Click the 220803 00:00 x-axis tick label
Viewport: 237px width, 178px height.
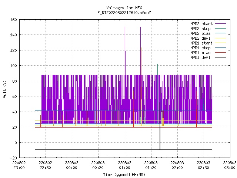click(71, 165)
